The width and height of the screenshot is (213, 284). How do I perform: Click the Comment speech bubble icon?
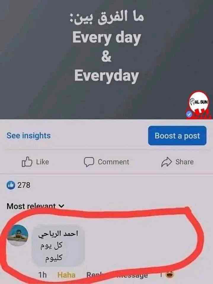[89, 162]
